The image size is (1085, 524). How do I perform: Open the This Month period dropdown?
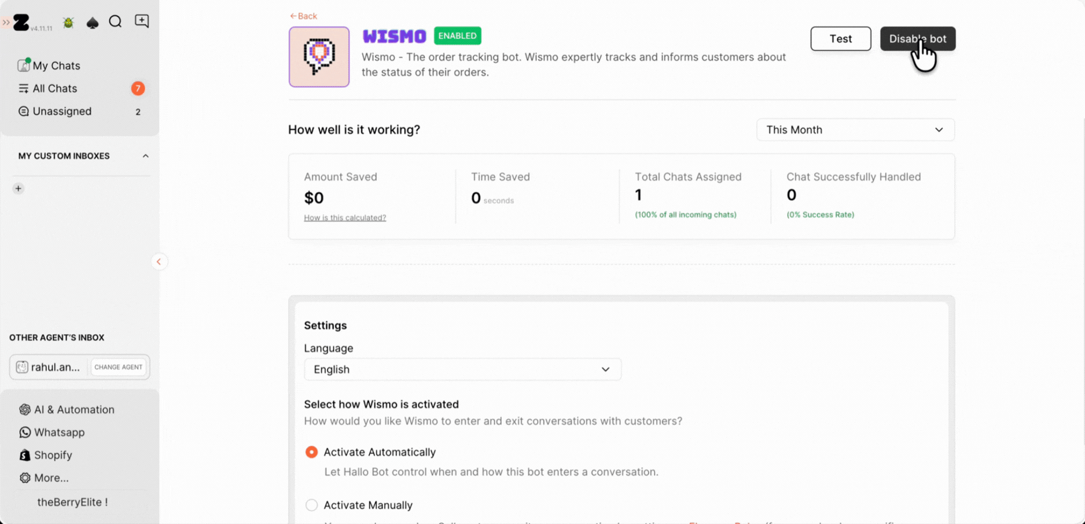click(x=855, y=130)
